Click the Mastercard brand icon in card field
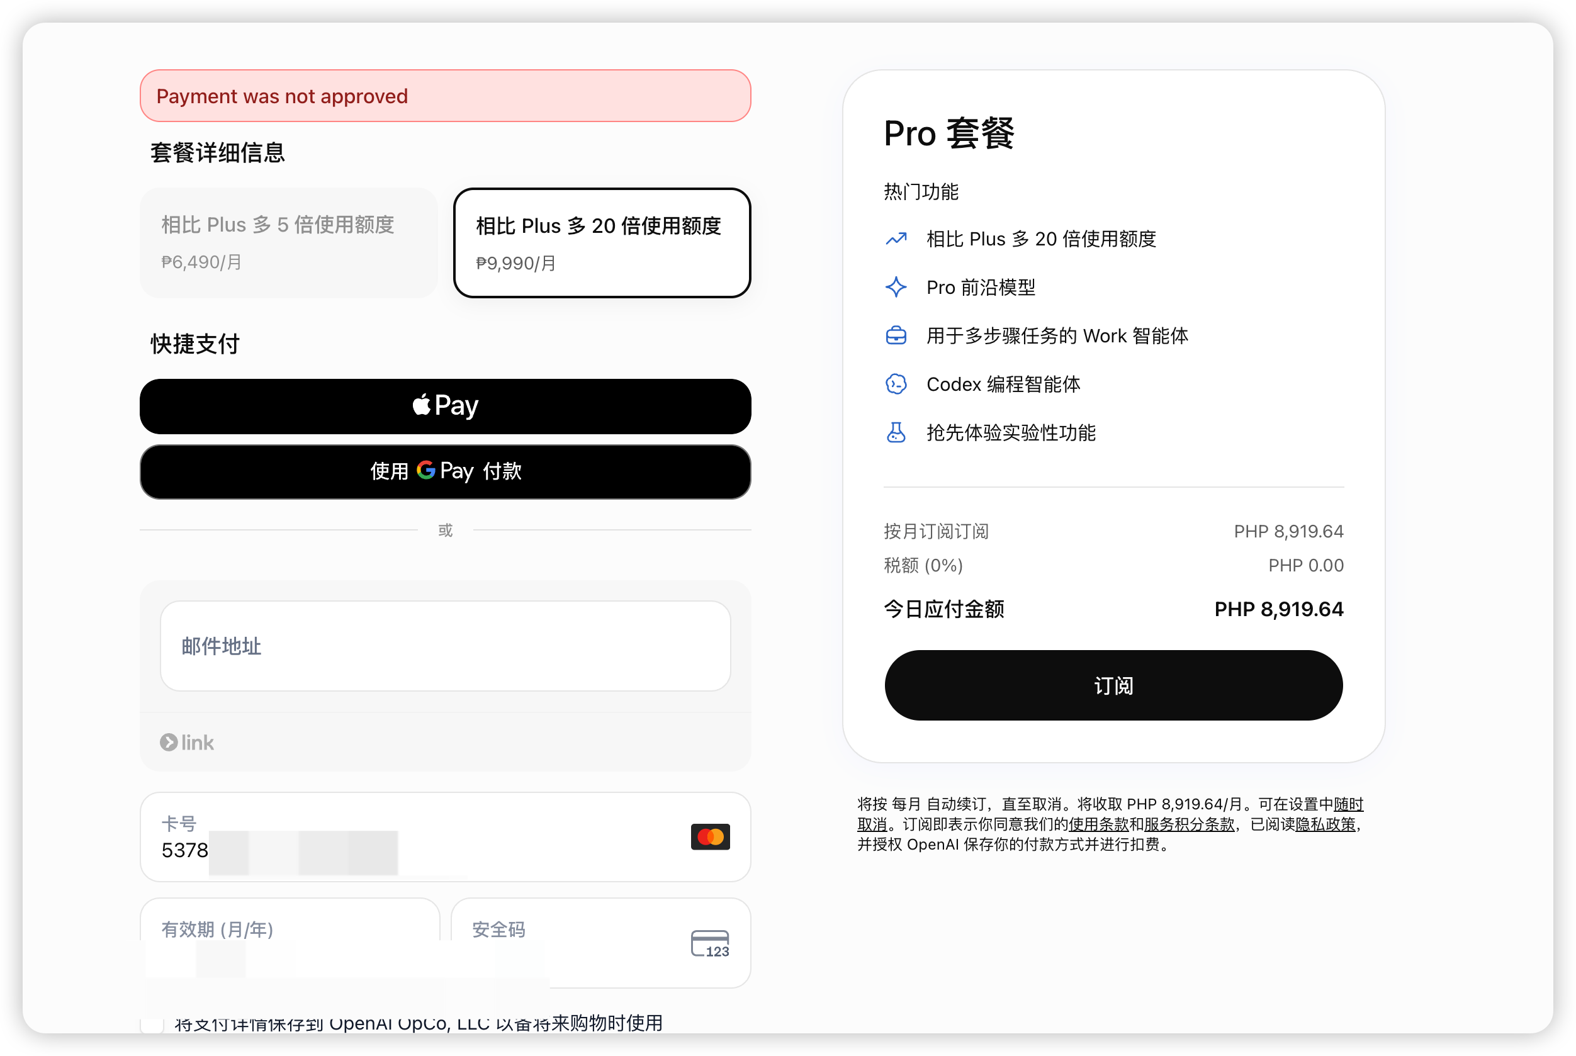 [710, 836]
